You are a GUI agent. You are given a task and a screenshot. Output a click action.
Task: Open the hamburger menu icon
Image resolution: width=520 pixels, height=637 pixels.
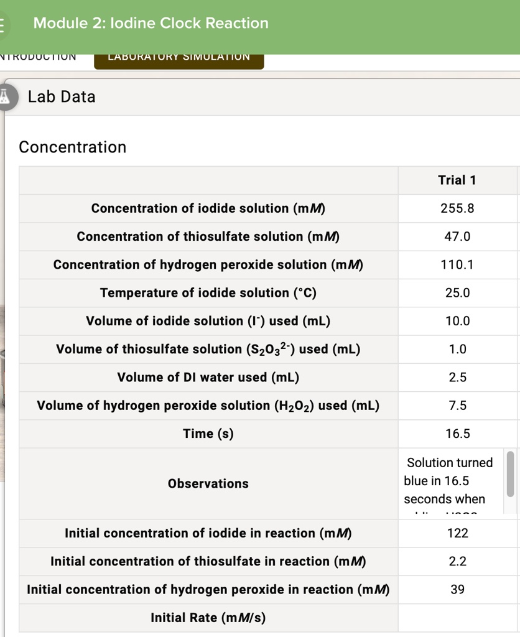pos(3,24)
